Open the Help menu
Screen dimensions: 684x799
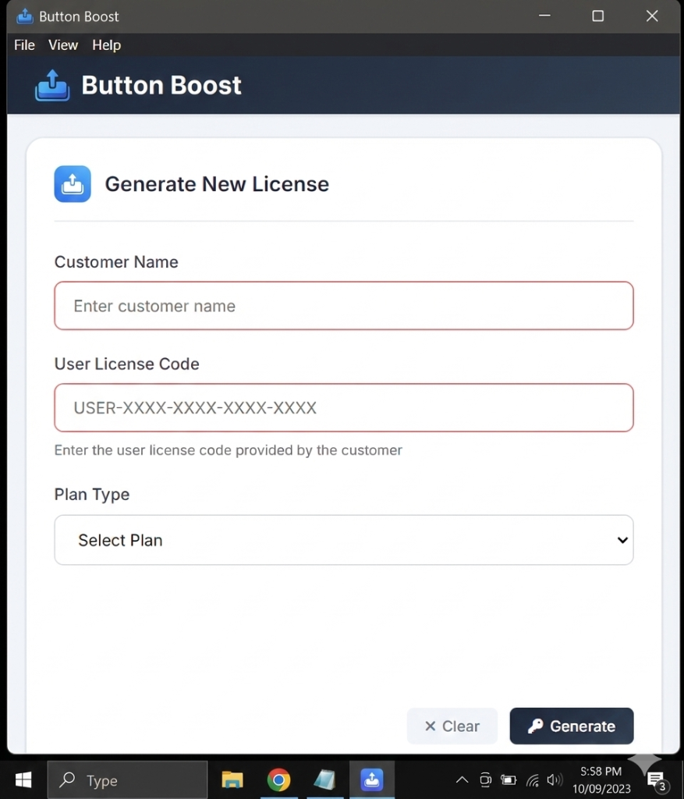click(106, 44)
